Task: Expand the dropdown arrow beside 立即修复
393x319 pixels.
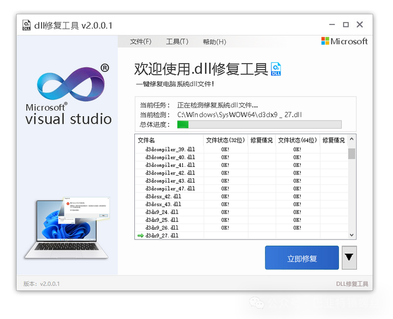Action: [x=349, y=257]
